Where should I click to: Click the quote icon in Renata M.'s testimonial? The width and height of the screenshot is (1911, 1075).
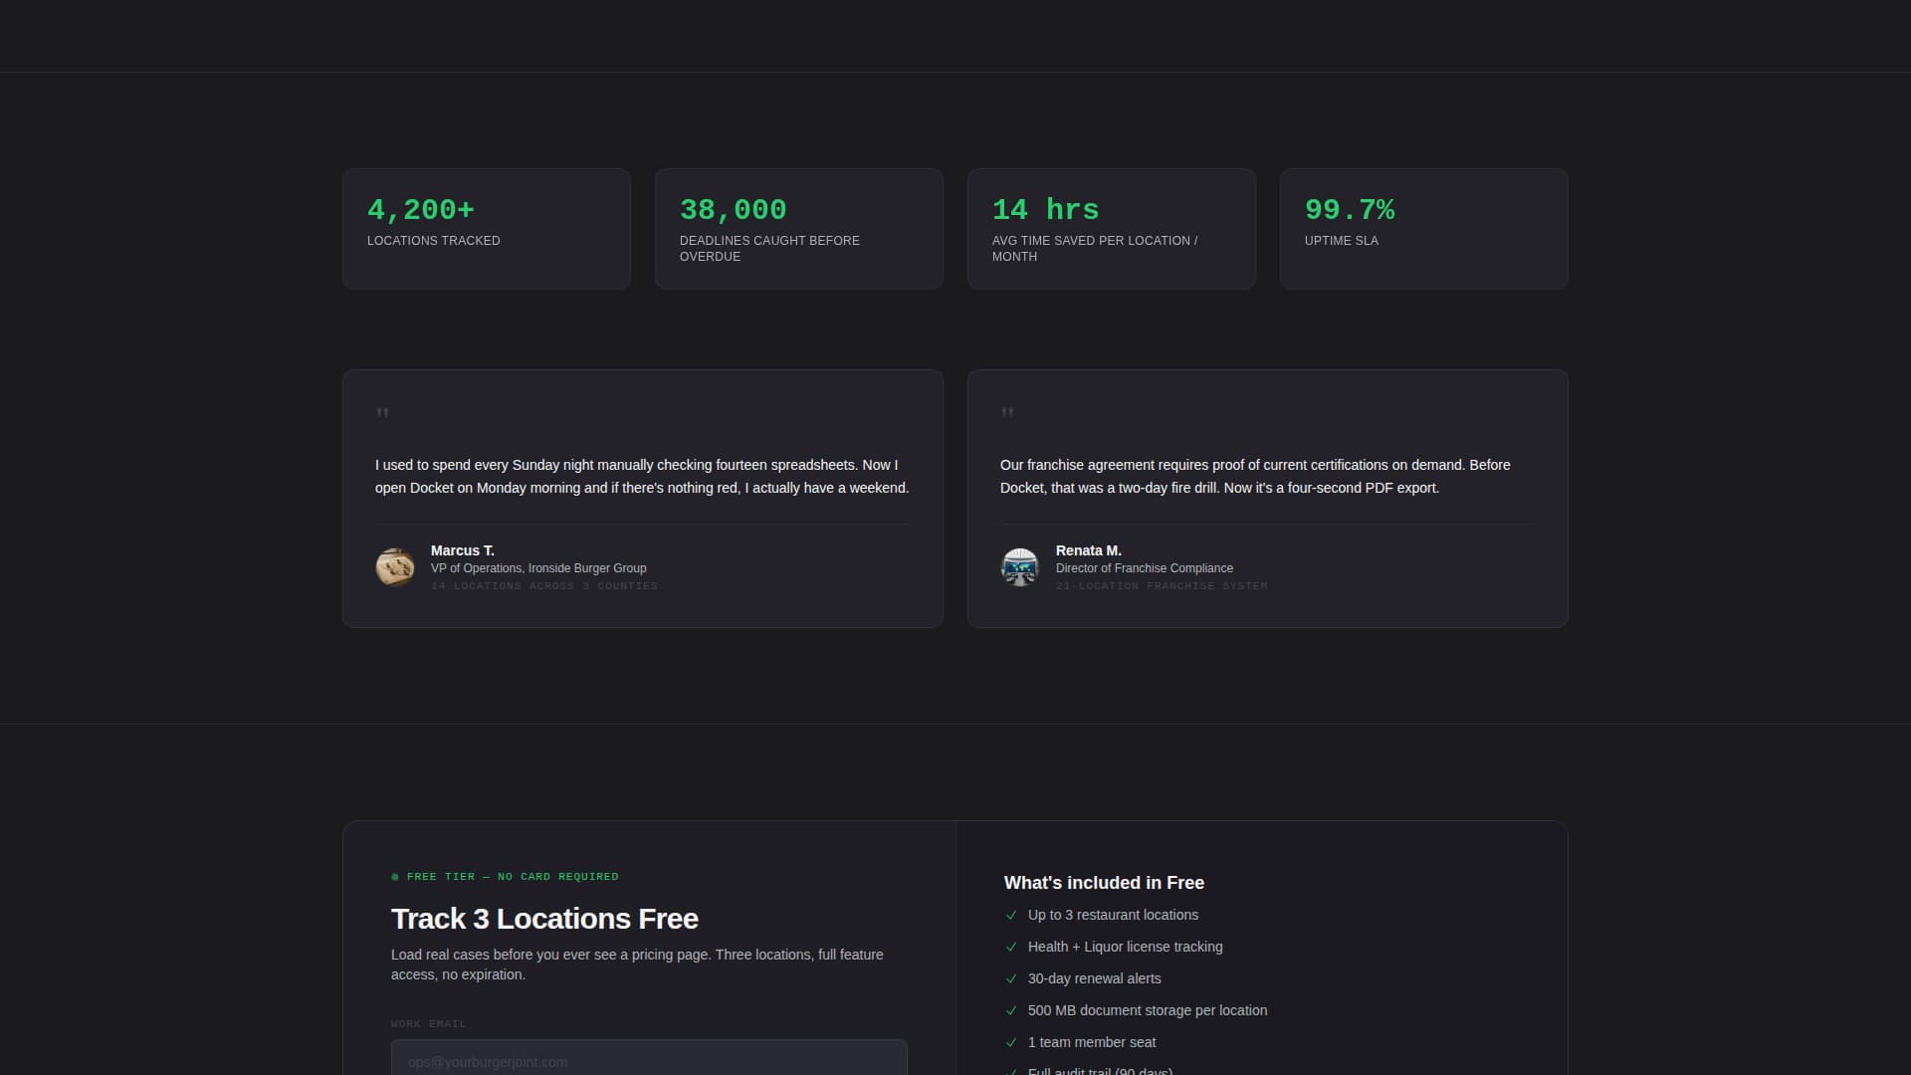(x=1007, y=413)
